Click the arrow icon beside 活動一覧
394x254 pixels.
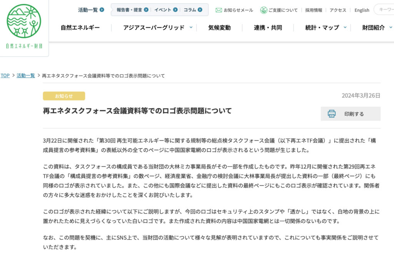pyautogui.click(x=102, y=10)
